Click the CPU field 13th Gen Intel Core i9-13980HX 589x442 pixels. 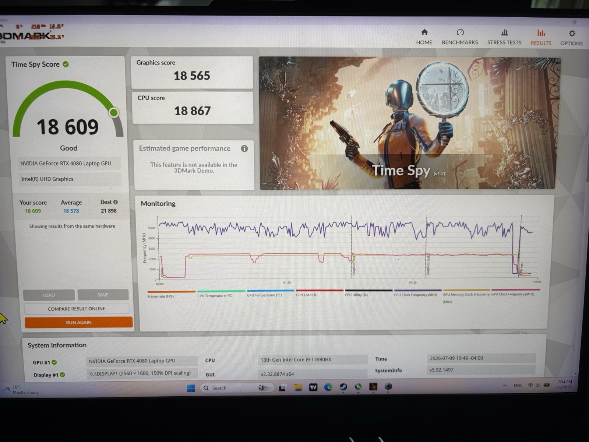[x=312, y=359]
